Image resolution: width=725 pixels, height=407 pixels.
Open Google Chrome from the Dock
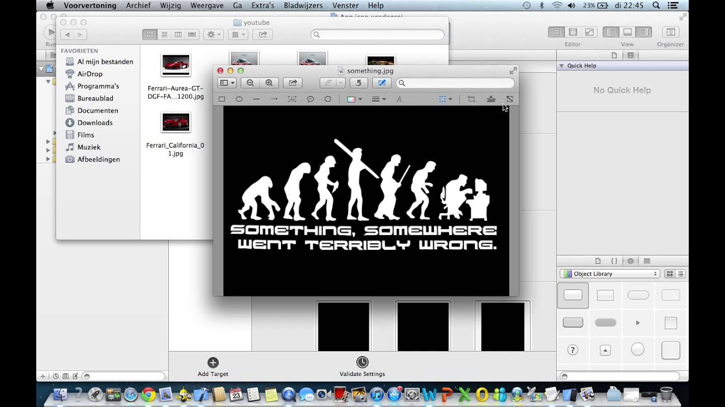coord(148,395)
